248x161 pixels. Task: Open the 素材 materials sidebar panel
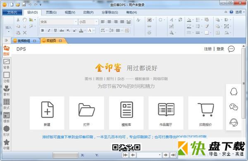click(7, 91)
